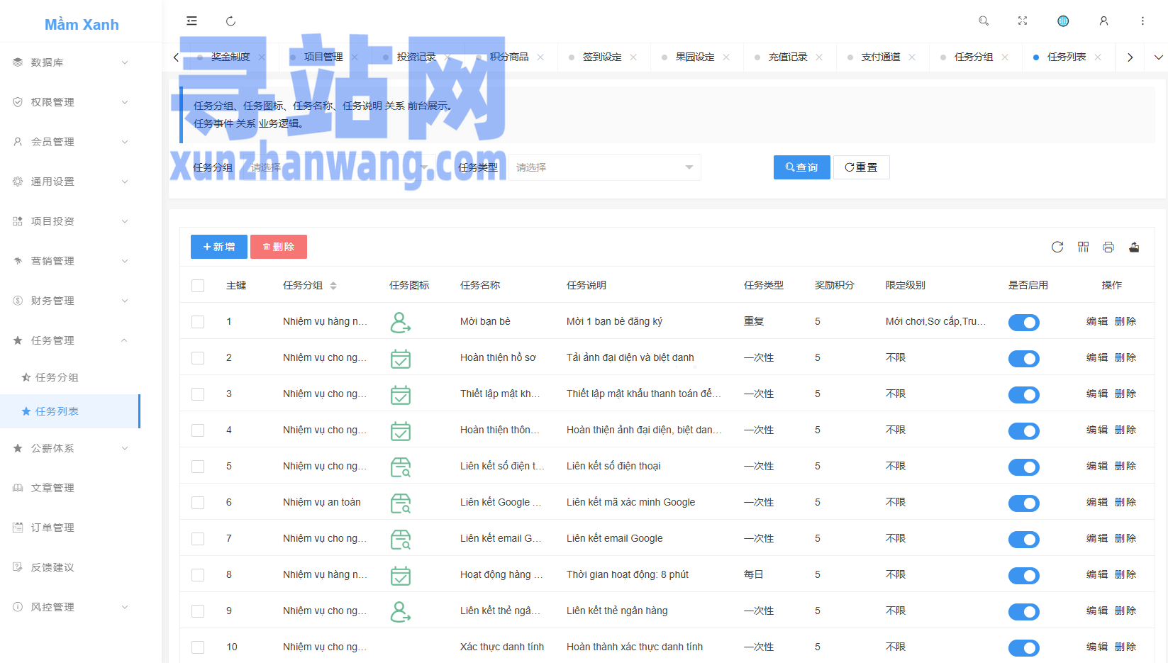Viewport: 1168px width, 663px height.
Task: Expand 通用设置 sidebar menu
Action: [x=70, y=182]
